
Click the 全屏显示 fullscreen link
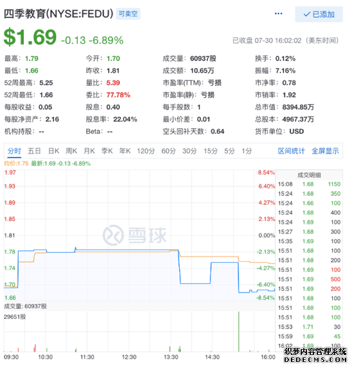(x=325, y=151)
